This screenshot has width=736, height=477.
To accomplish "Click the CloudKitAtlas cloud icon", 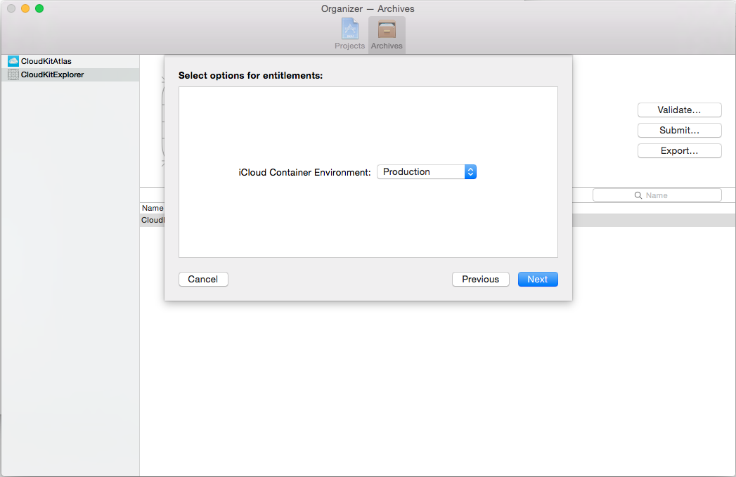I will pyautogui.click(x=13, y=61).
